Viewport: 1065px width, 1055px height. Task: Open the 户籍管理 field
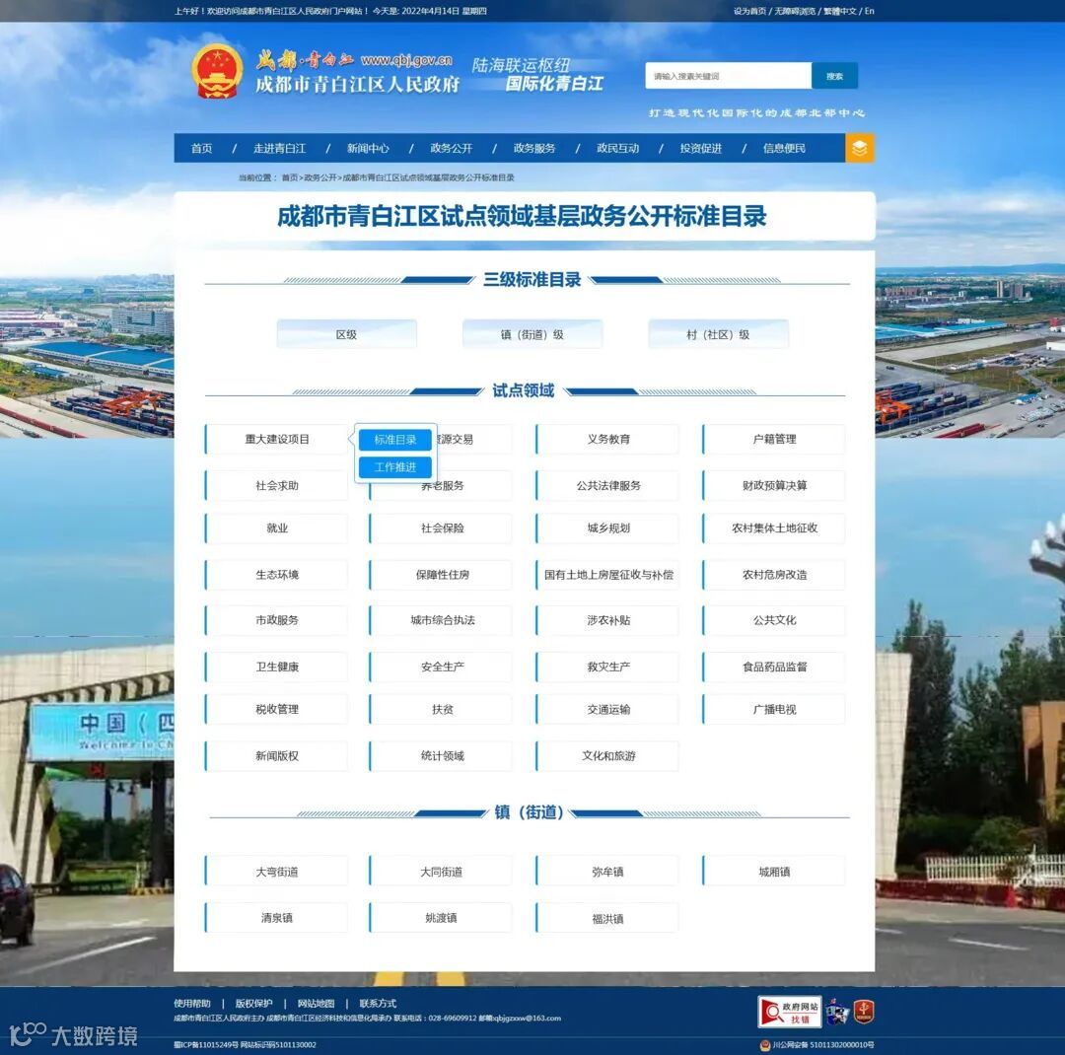(774, 440)
